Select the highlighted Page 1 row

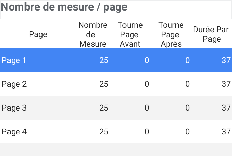pos(116,60)
